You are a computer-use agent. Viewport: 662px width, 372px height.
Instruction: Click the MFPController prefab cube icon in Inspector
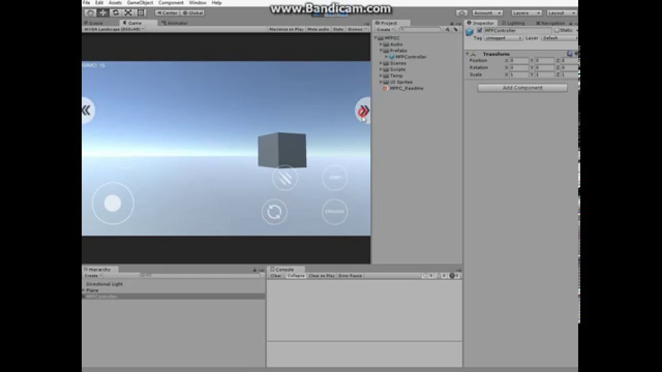470,32
